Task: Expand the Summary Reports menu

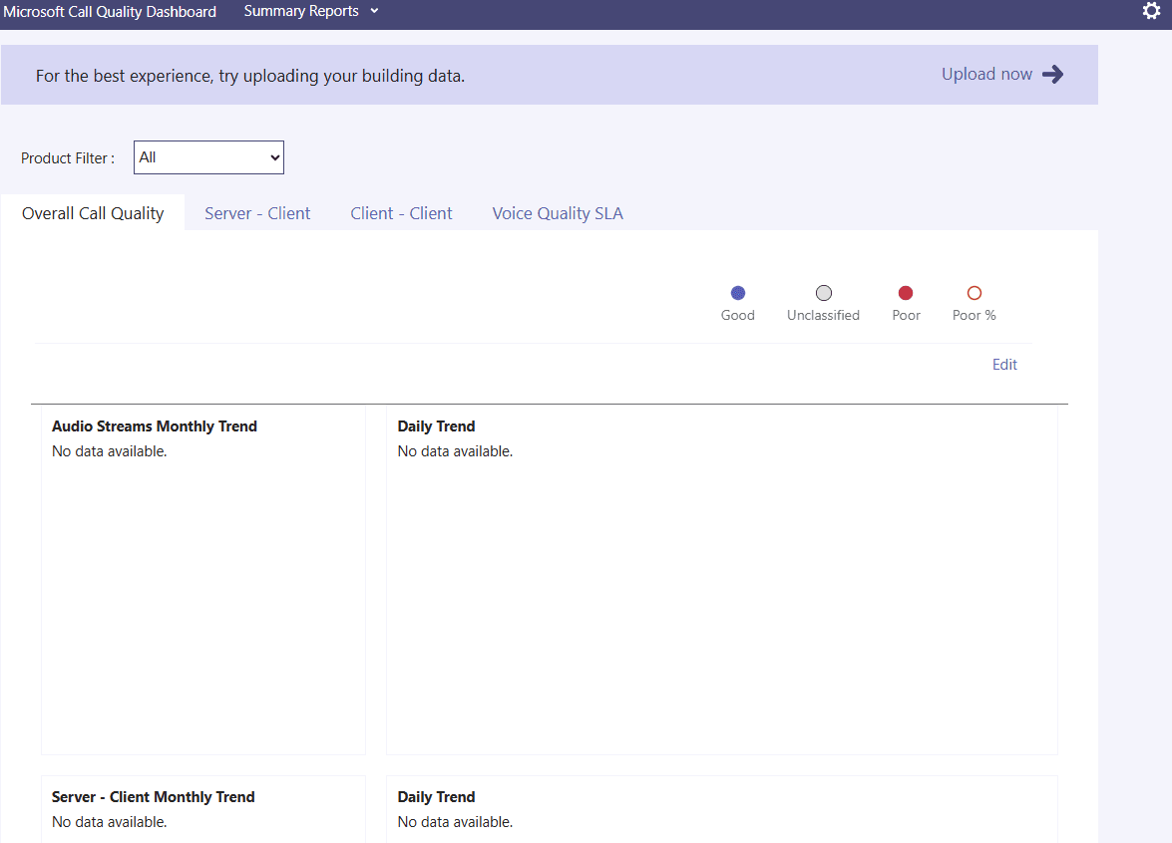Action: (x=311, y=11)
